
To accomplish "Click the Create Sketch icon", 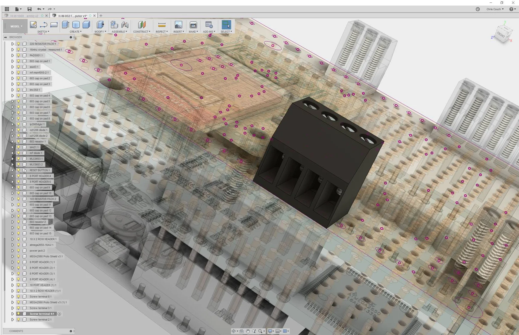I will point(33,25).
